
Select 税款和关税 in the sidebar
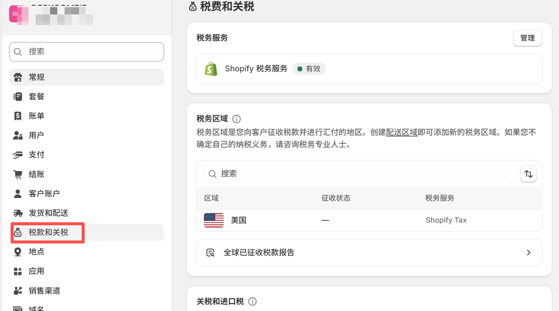tap(87, 232)
